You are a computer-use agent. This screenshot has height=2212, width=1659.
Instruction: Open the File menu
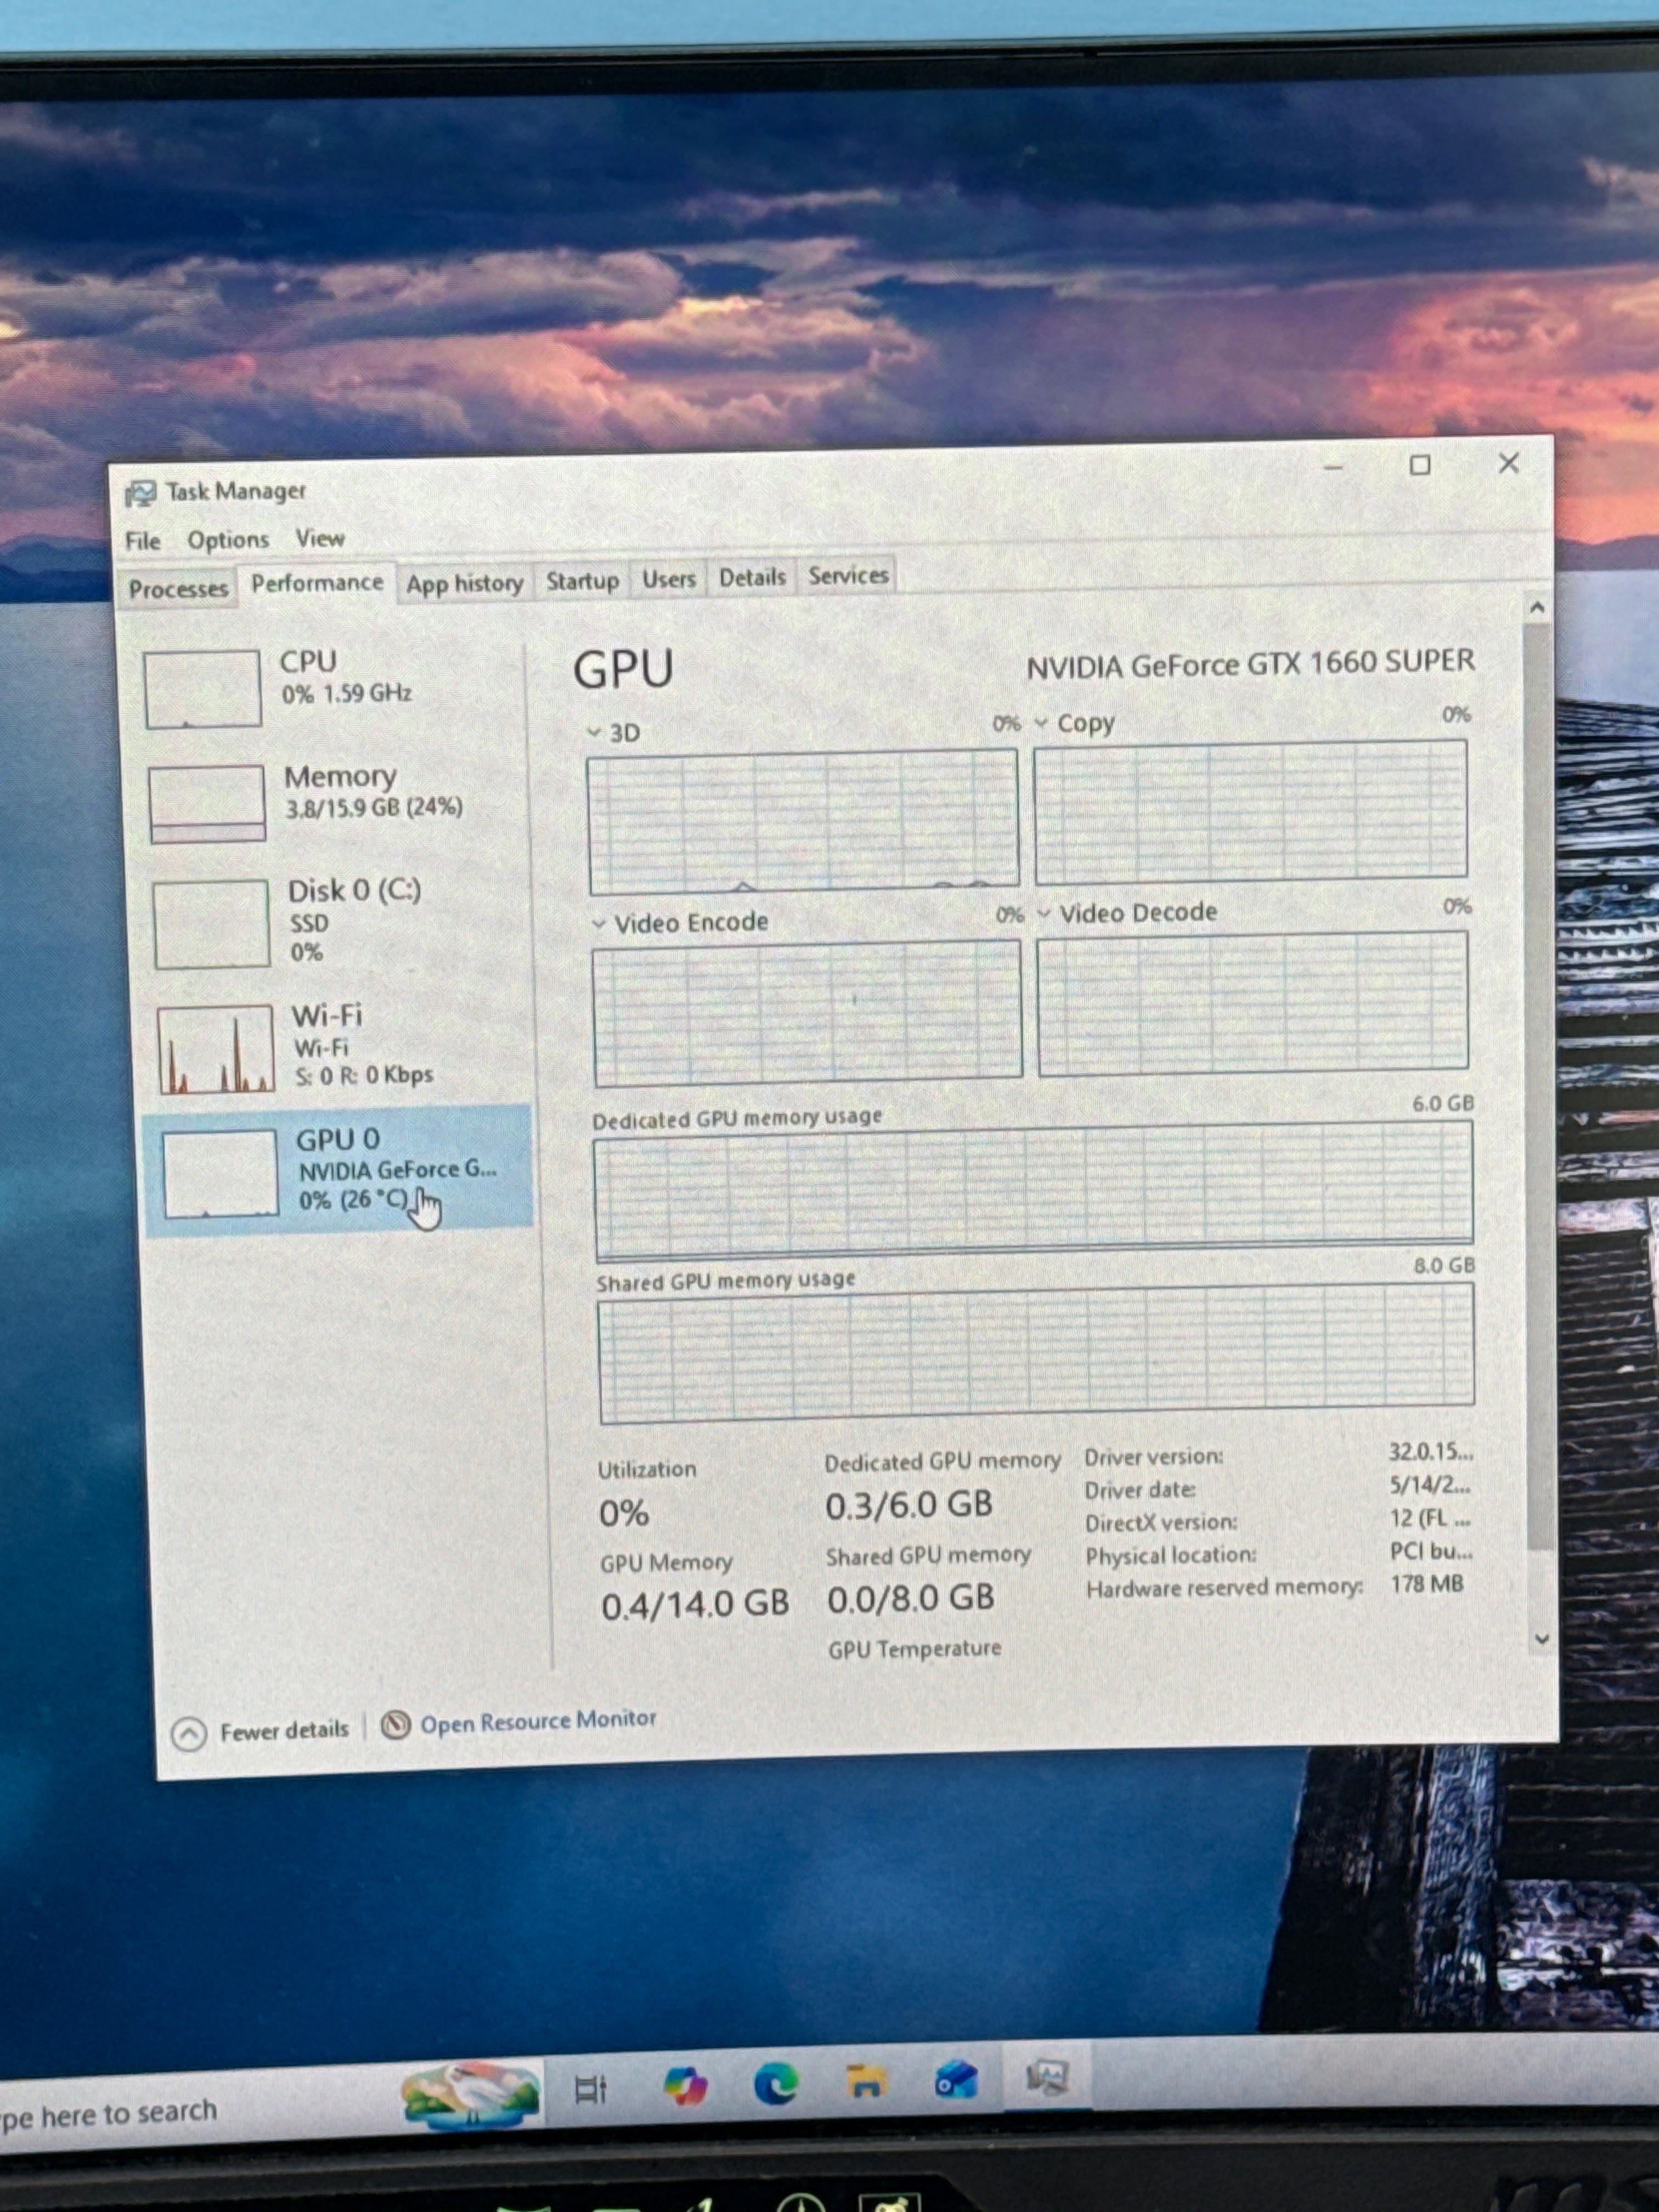pyautogui.click(x=143, y=541)
